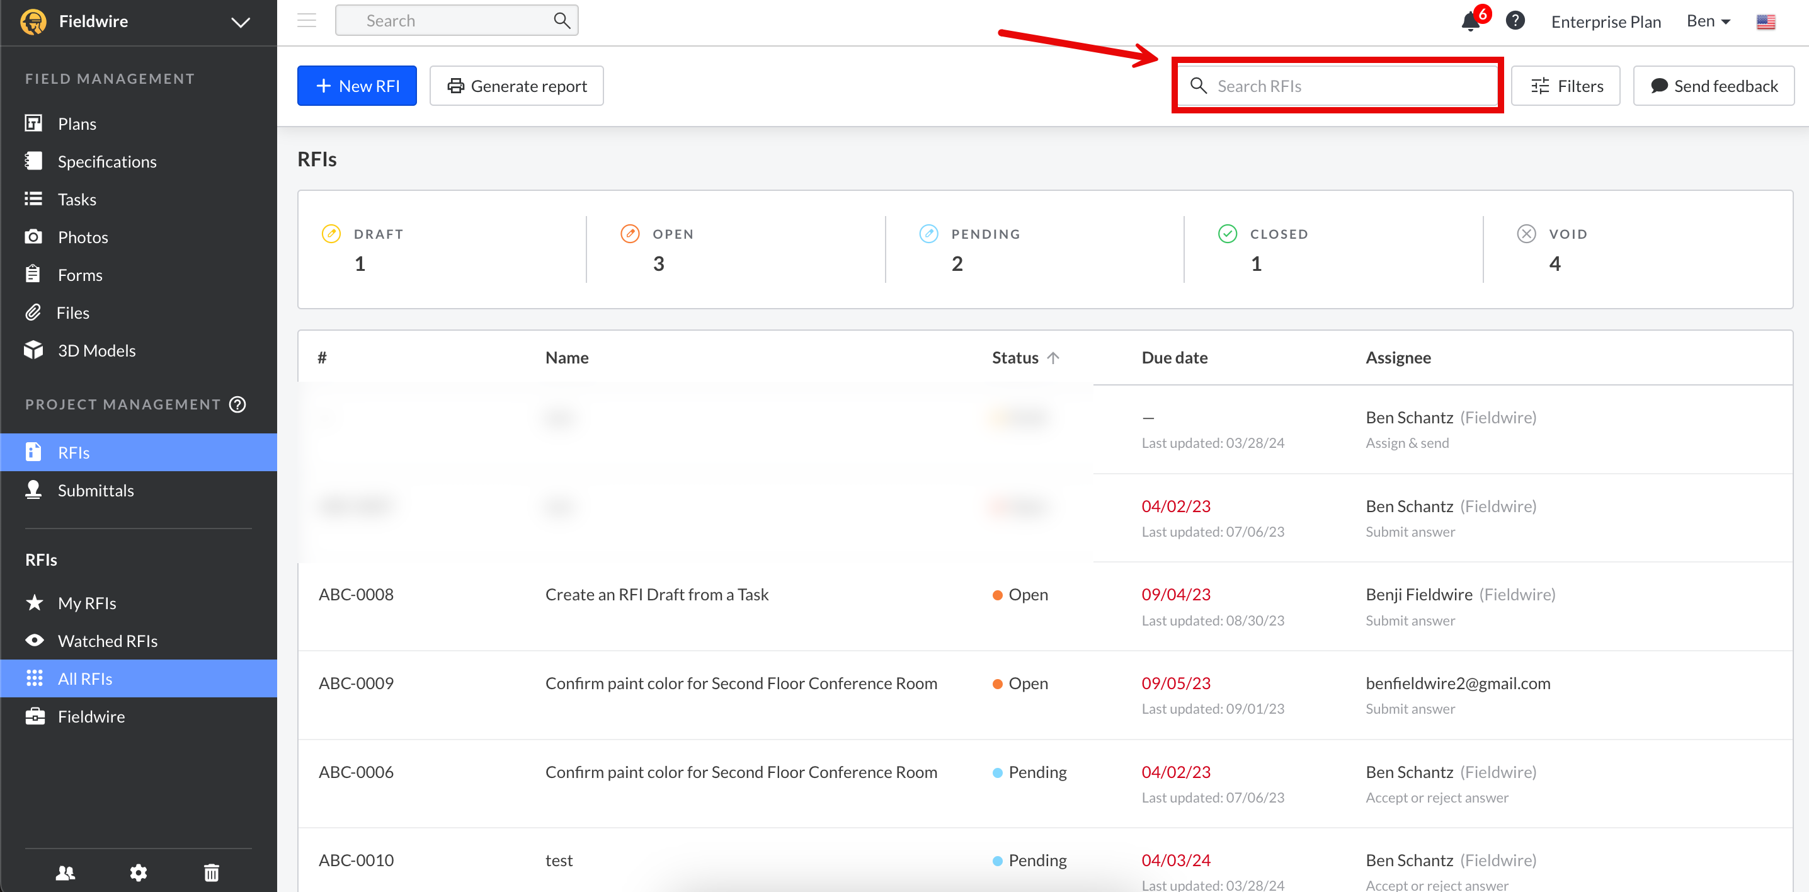Screen dimensions: 1809x892
Task: Click the New RFI button
Action: (357, 86)
